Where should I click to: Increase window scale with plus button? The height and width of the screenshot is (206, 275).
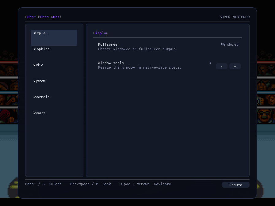235,66
